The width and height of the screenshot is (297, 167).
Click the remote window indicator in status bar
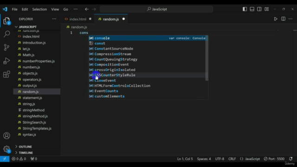(5, 159)
